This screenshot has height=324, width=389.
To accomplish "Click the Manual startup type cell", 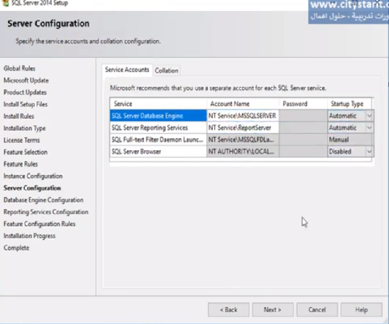I will click(350, 139).
